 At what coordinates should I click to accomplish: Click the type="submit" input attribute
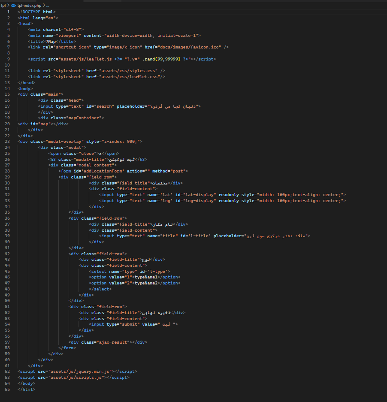pyautogui.click(x=123, y=324)
